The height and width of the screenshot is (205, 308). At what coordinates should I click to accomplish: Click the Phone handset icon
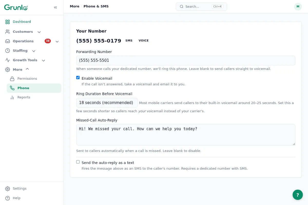pyautogui.click(x=12, y=88)
